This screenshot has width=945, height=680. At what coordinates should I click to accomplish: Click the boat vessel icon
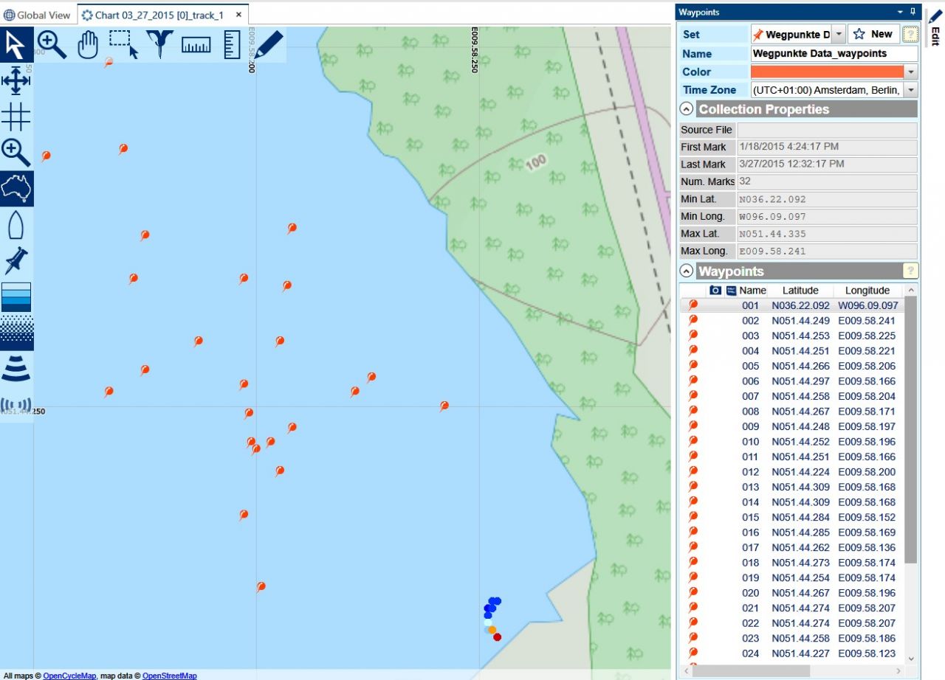tap(16, 225)
